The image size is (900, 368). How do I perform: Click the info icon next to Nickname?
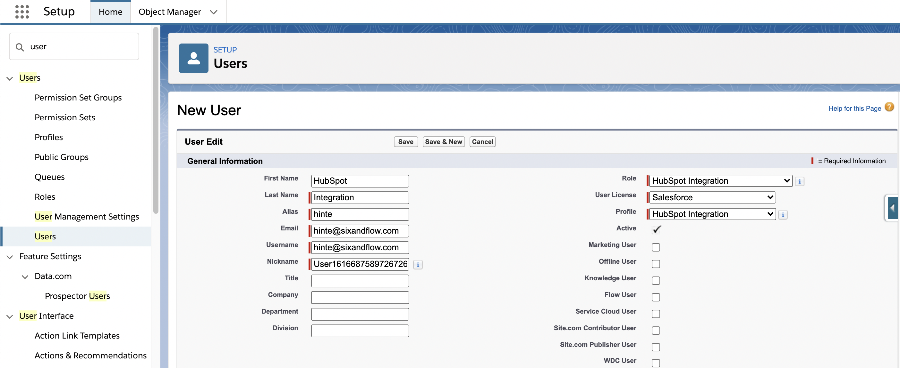tap(418, 265)
